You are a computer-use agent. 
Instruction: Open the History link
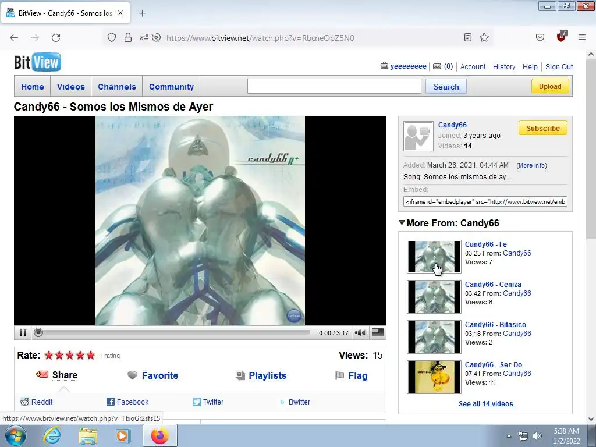point(504,66)
